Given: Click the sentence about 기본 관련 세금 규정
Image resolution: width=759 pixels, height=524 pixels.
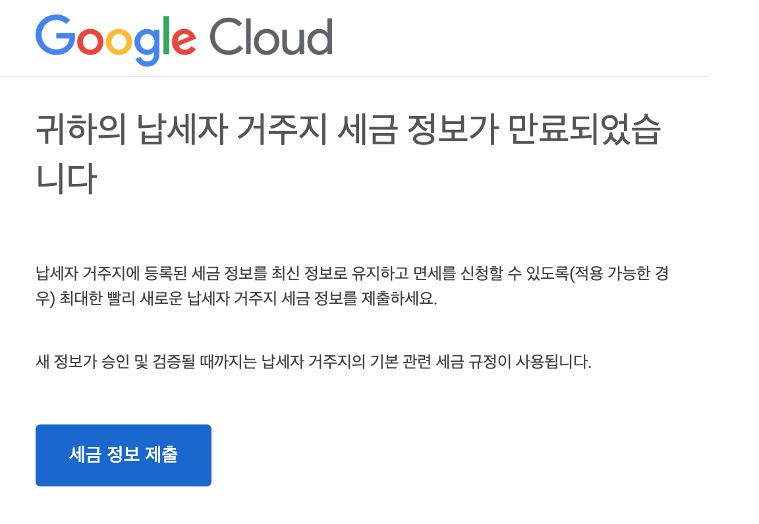Looking at the screenshot, I should click(314, 360).
